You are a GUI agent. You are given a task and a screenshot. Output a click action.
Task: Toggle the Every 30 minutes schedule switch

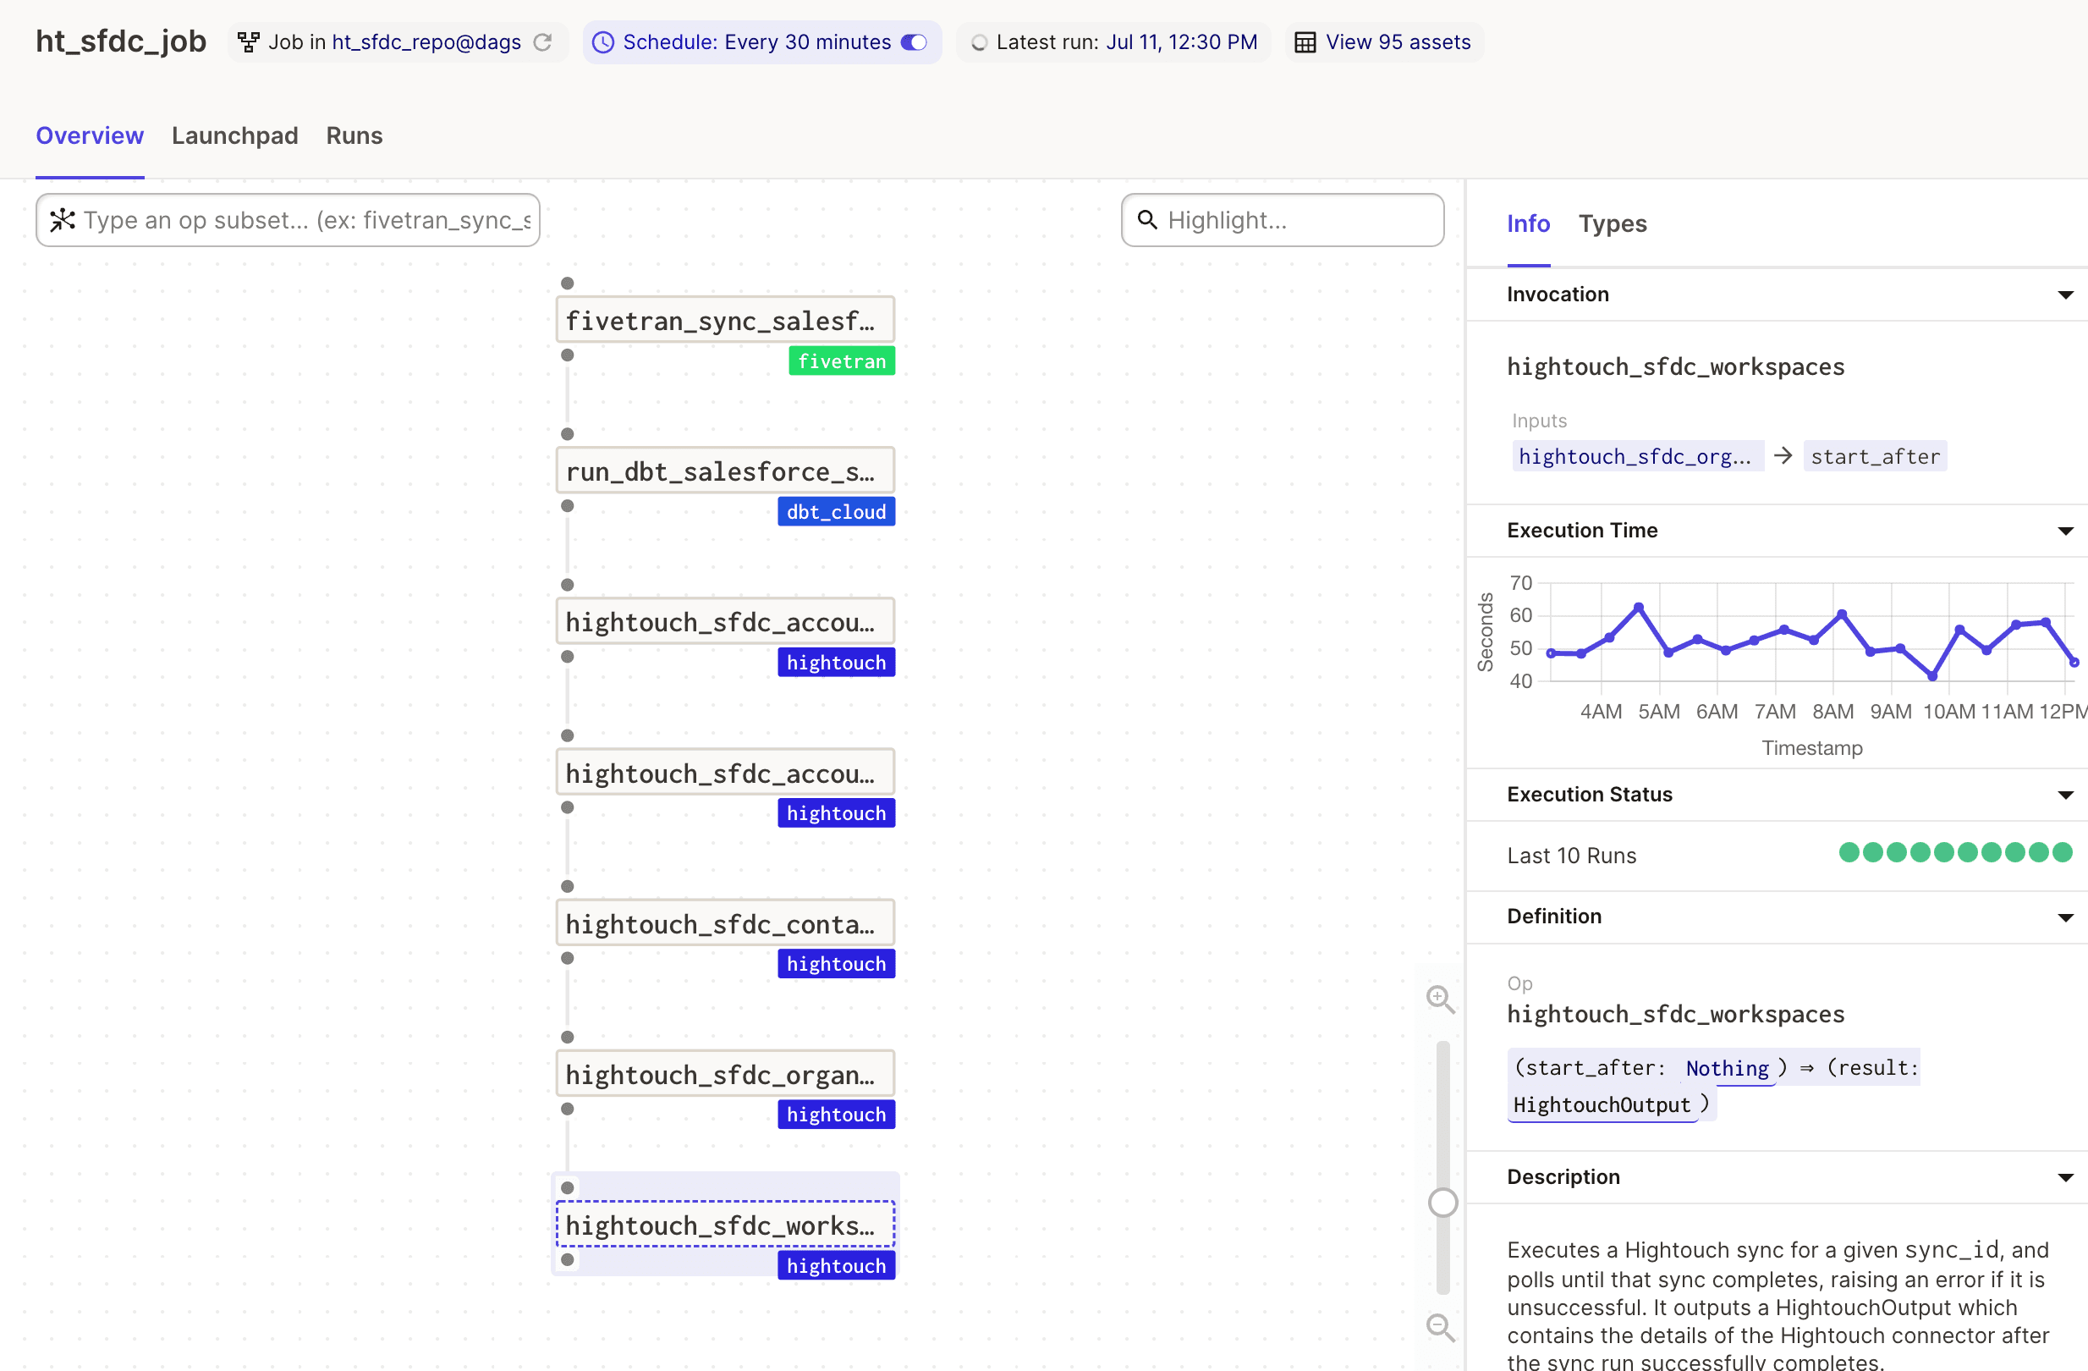(x=915, y=42)
